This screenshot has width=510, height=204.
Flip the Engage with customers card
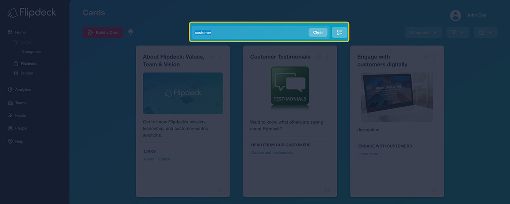pos(434,190)
